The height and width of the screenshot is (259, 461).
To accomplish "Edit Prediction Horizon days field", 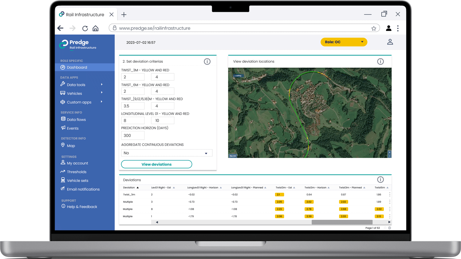I will pyautogui.click(x=133, y=135).
